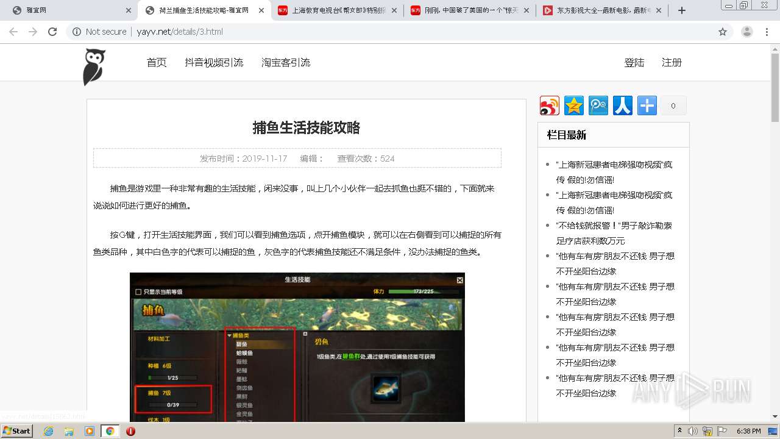Share to Tencent Weibo icon
780x439 pixels.
(598, 105)
